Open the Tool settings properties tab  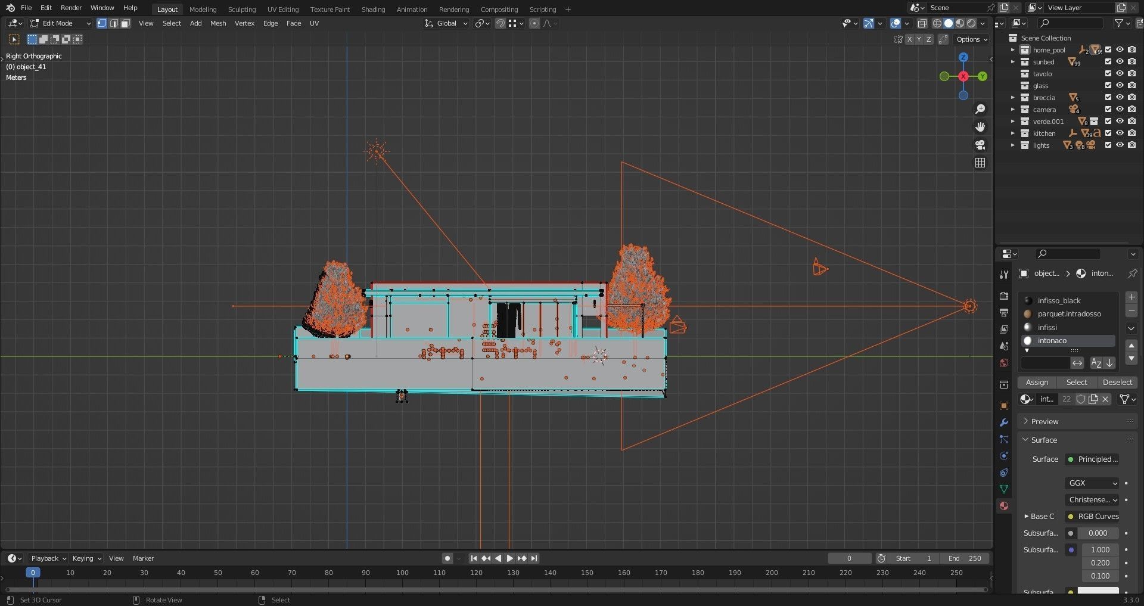(1004, 275)
